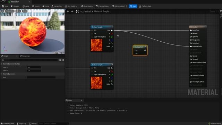Click the graph breadcrumb grid icon
Screen dimensions: 222x125
pyautogui.click(x=77, y=11)
